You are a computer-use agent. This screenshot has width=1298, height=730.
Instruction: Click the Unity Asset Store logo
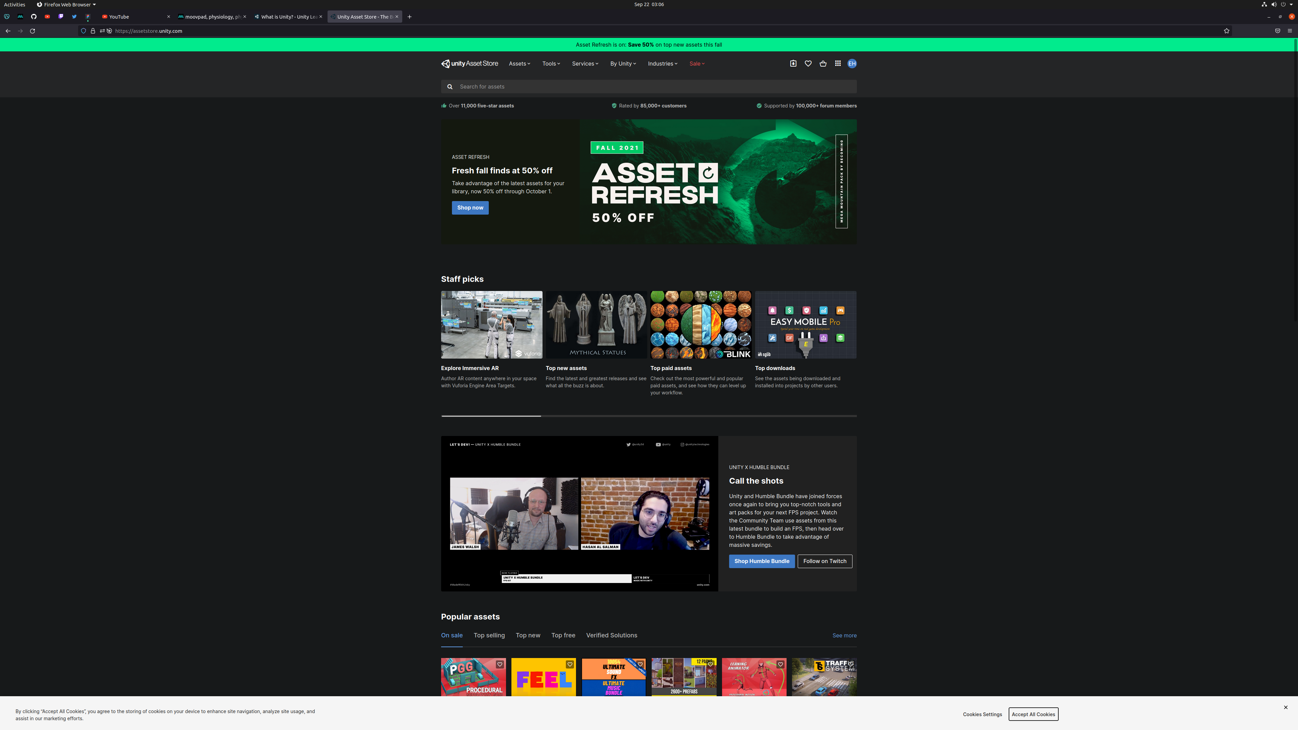coord(470,64)
